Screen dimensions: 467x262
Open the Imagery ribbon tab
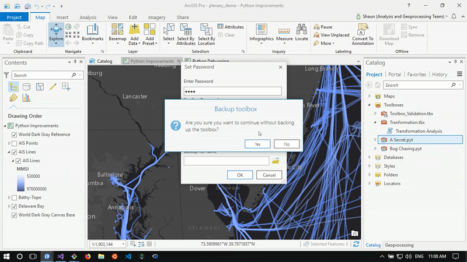156,17
